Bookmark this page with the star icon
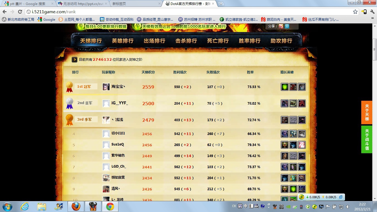The width and height of the screenshot is (377, 212). (x=355, y=12)
